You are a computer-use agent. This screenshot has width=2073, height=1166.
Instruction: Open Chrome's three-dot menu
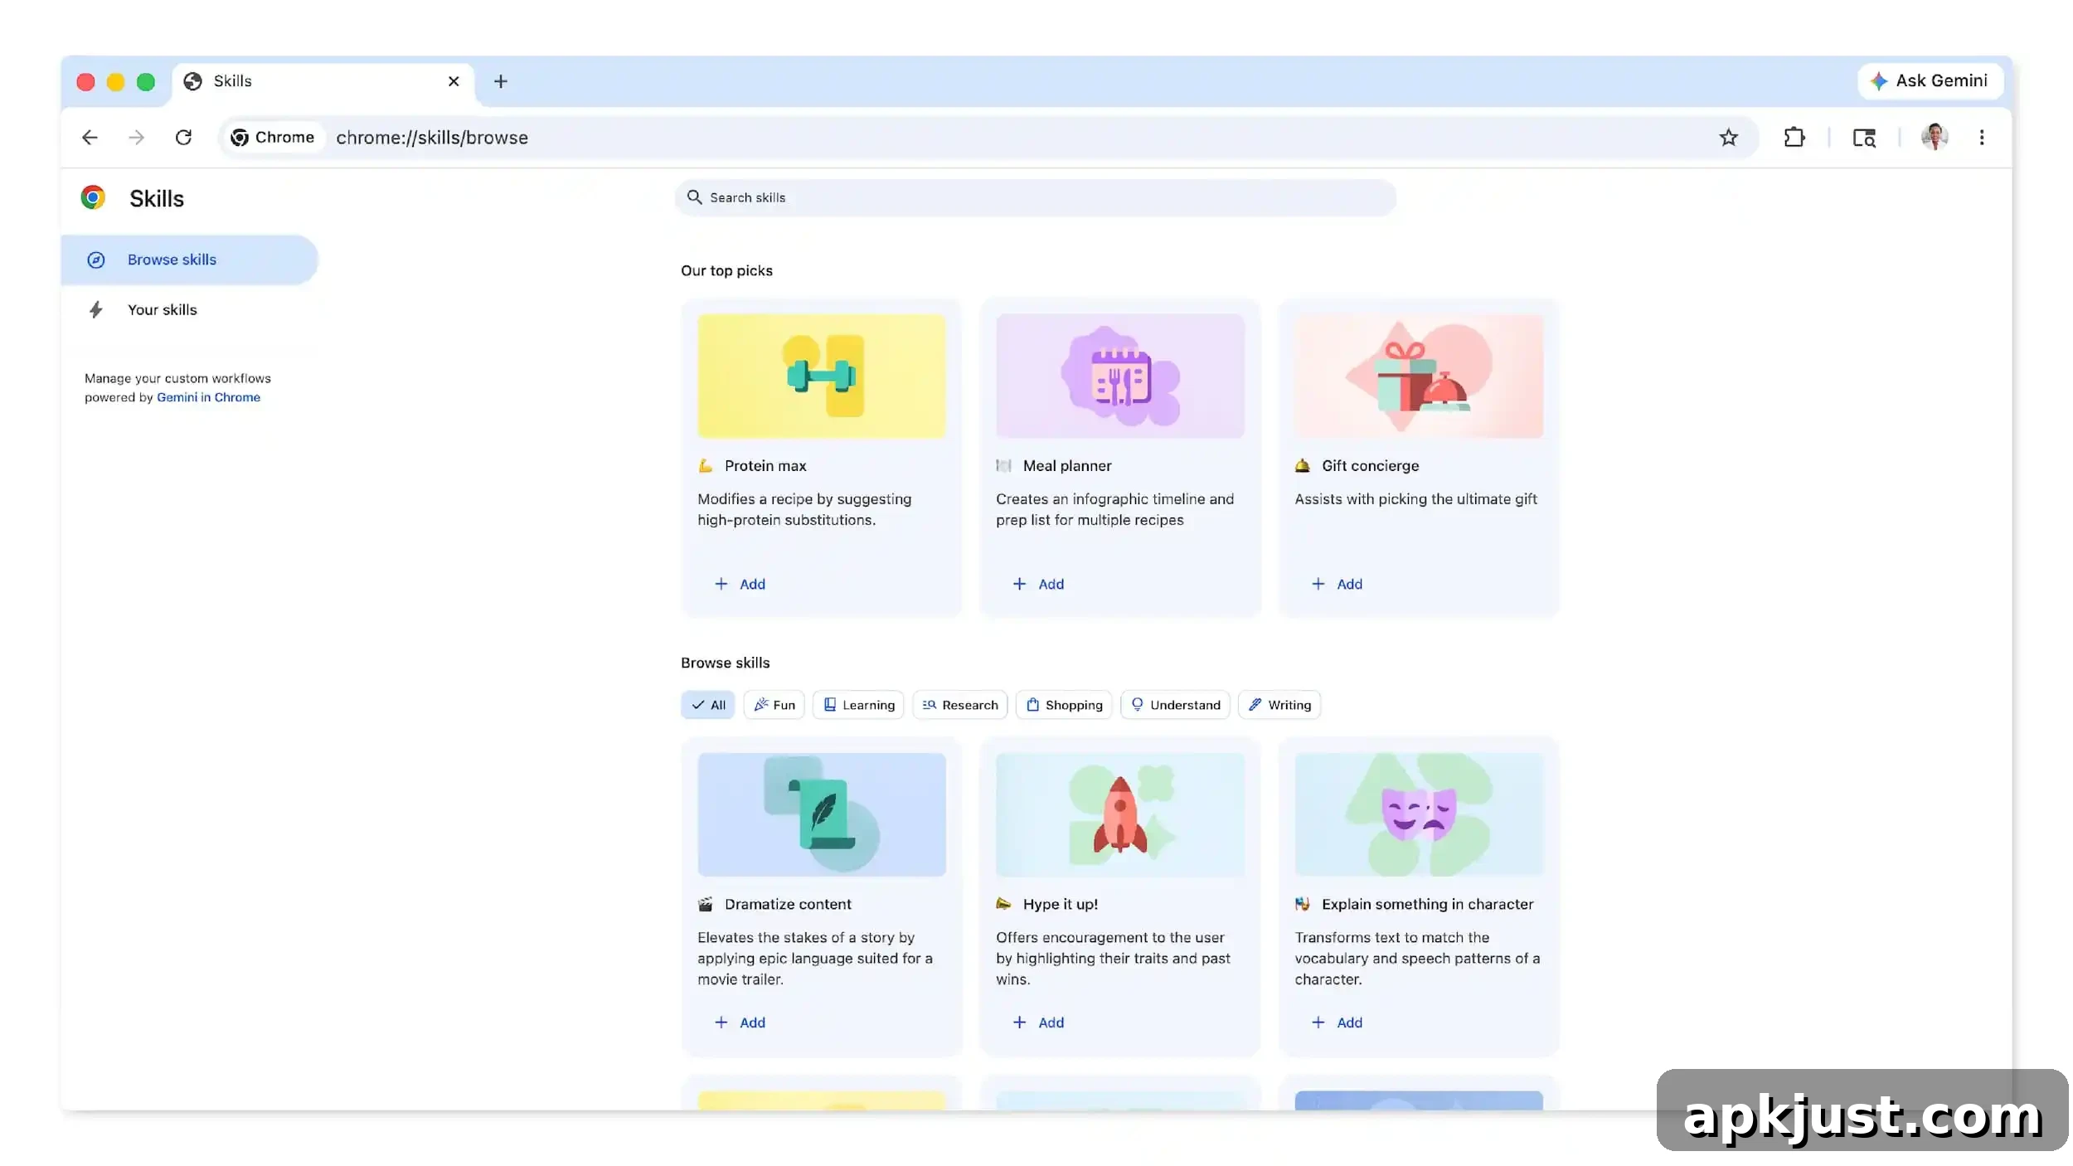coord(1982,138)
